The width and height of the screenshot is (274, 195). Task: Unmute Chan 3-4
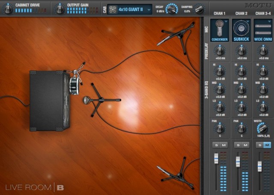pyautogui.click(x=267, y=145)
